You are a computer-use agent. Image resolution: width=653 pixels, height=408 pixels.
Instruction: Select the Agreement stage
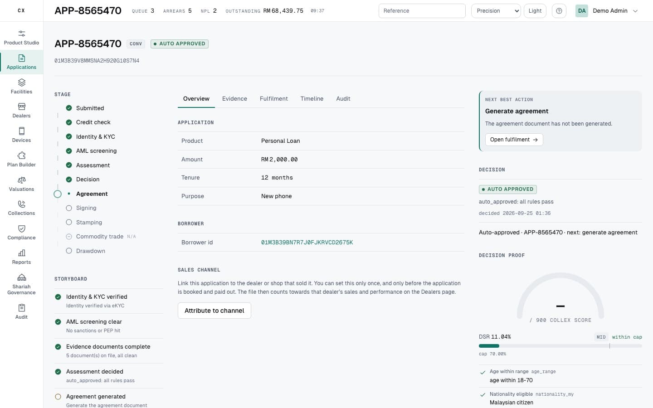[x=92, y=194]
